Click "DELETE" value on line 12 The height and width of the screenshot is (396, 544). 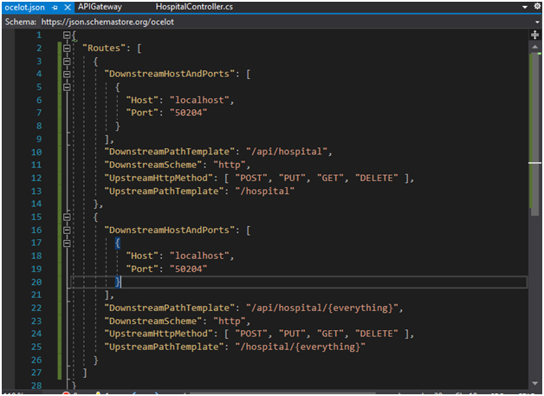pyautogui.click(x=377, y=178)
